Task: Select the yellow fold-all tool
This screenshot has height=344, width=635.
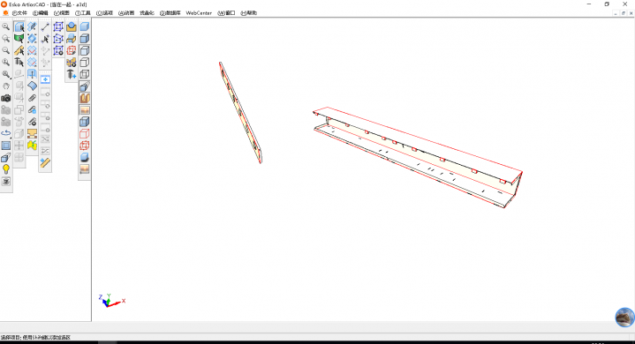Action: [x=32, y=146]
